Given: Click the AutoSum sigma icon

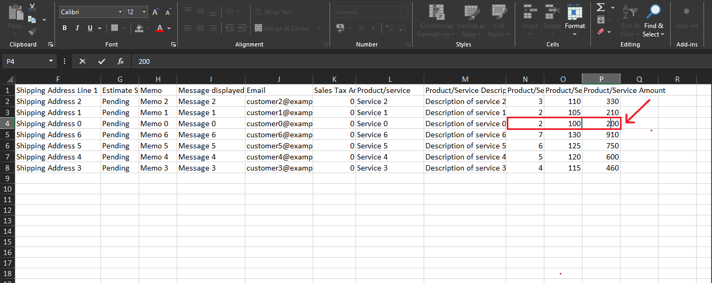Looking at the screenshot, I should pyautogui.click(x=600, y=7).
